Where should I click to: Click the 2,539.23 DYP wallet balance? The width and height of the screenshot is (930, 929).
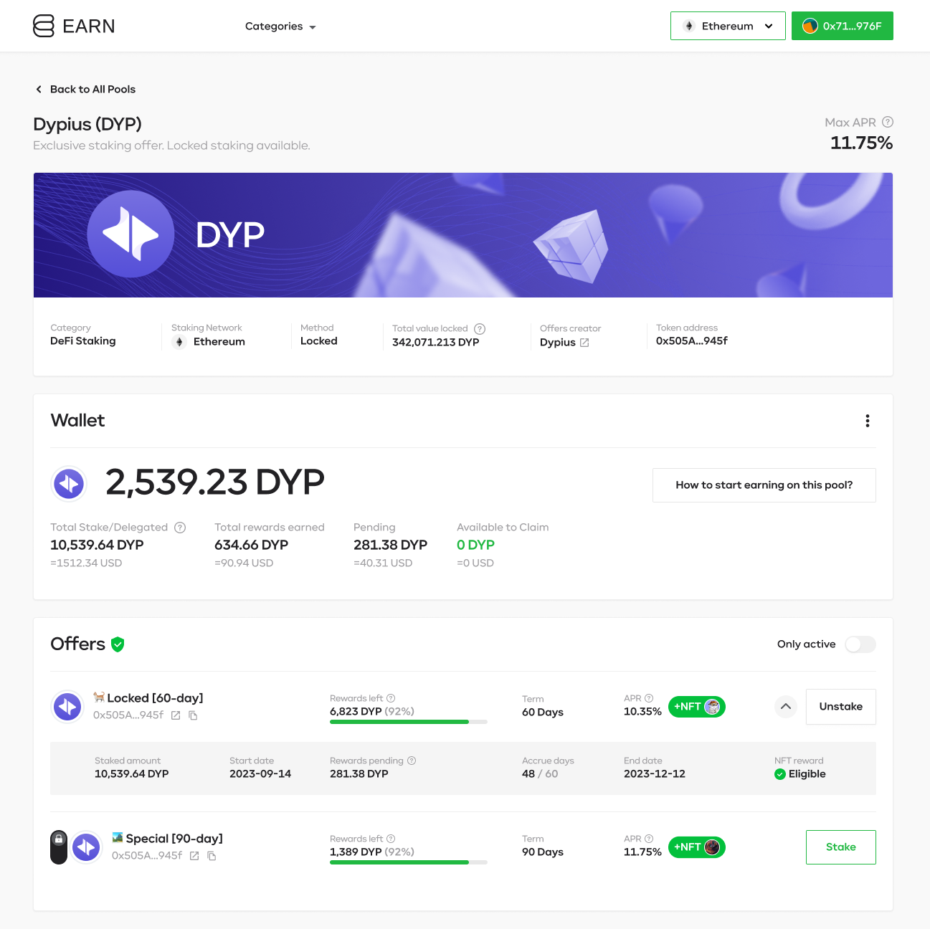coord(215,482)
